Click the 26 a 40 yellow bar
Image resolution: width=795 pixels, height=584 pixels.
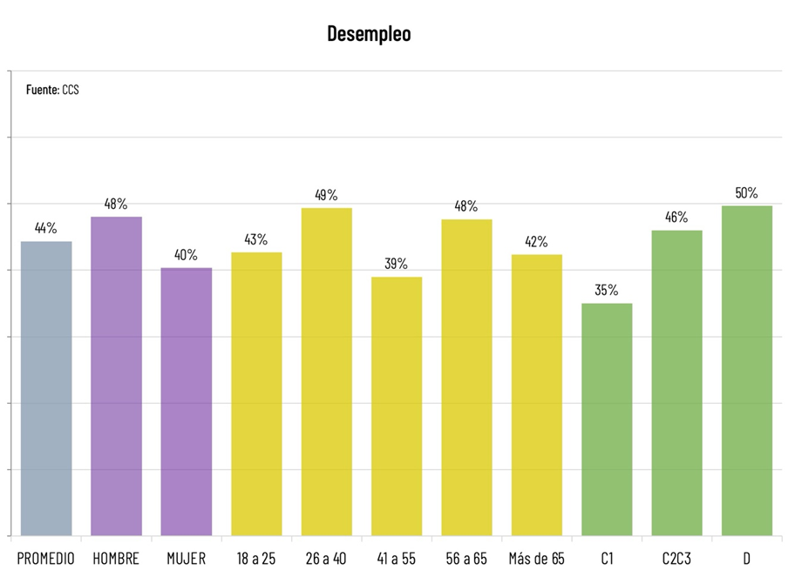click(x=327, y=372)
